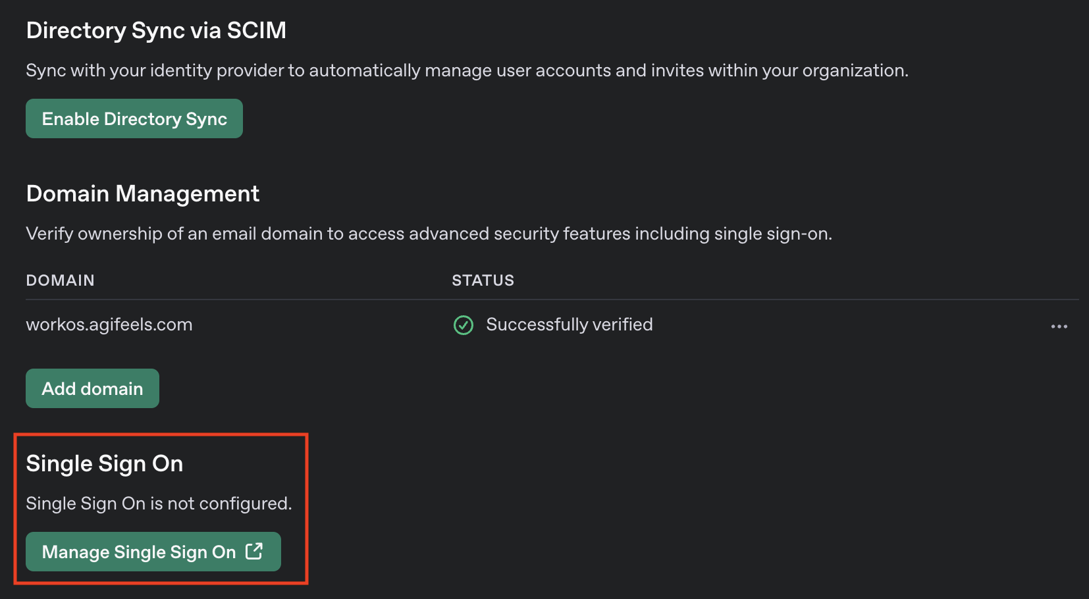The image size is (1089, 599).
Task: Select the verification status icon next to Successfully verified
Action: (x=464, y=325)
